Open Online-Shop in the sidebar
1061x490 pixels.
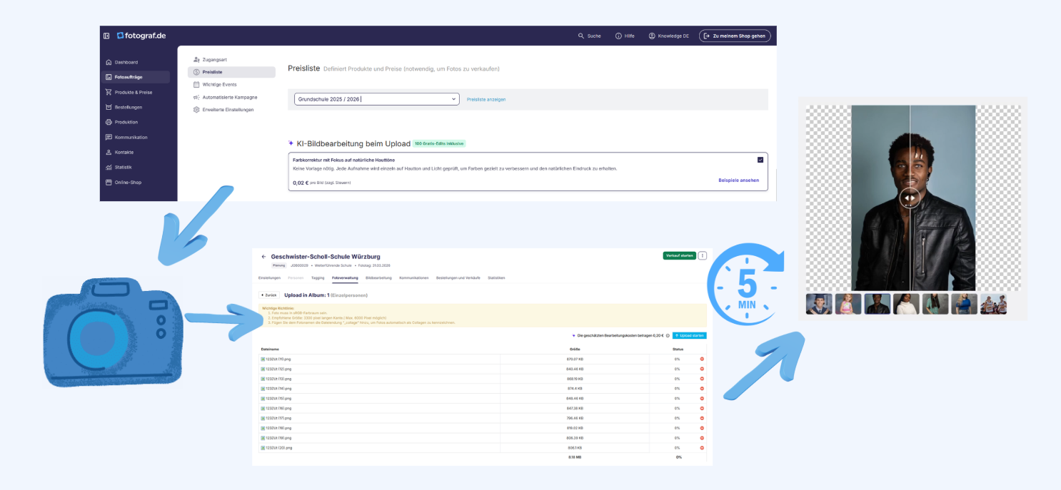click(124, 182)
